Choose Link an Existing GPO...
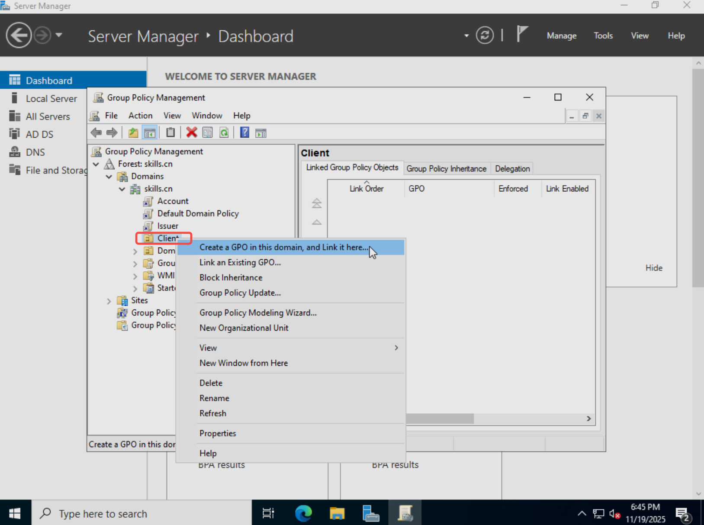 pyautogui.click(x=291, y=262)
